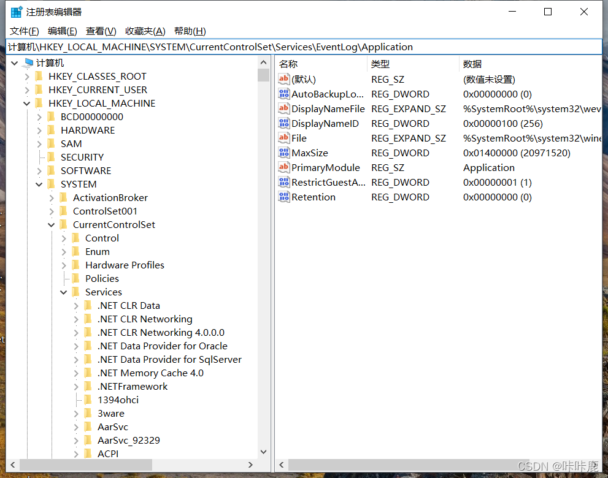Click RestrictGuestA... DWORD value icon

pyautogui.click(x=284, y=182)
